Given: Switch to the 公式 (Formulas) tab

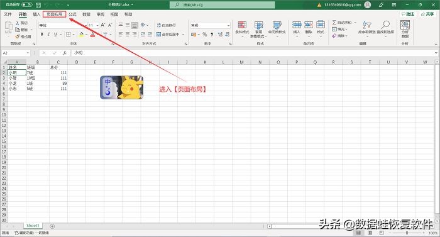Looking at the screenshot, I should pyautogui.click(x=72, y=14).
